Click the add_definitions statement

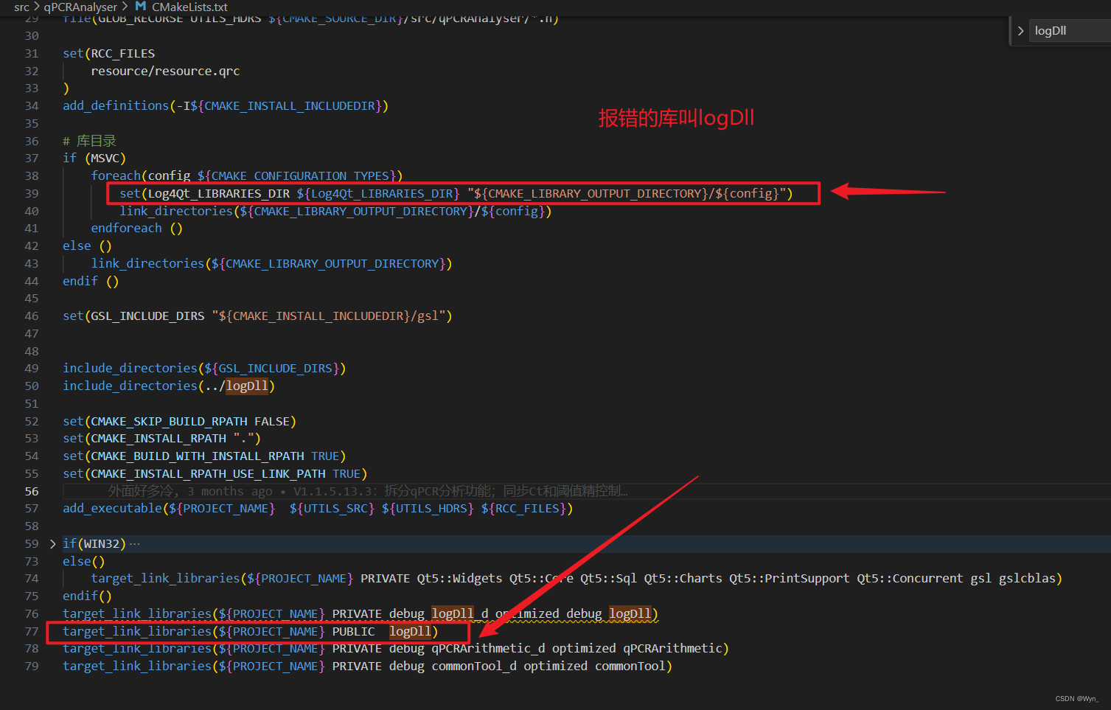[226, 105]
